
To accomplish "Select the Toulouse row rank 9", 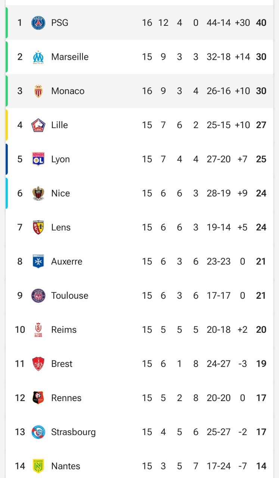I will click(x=20, y=296).
